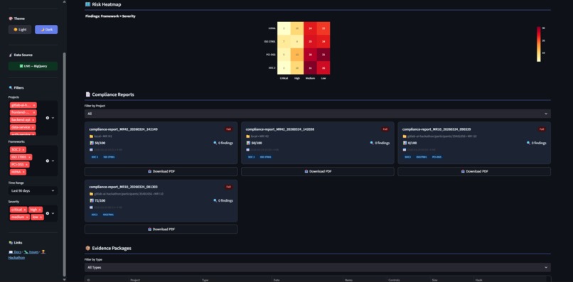Screen dimensions: 573x282
Task: Expand the Projects multiselect dropdown
Action: click(53, 118)
